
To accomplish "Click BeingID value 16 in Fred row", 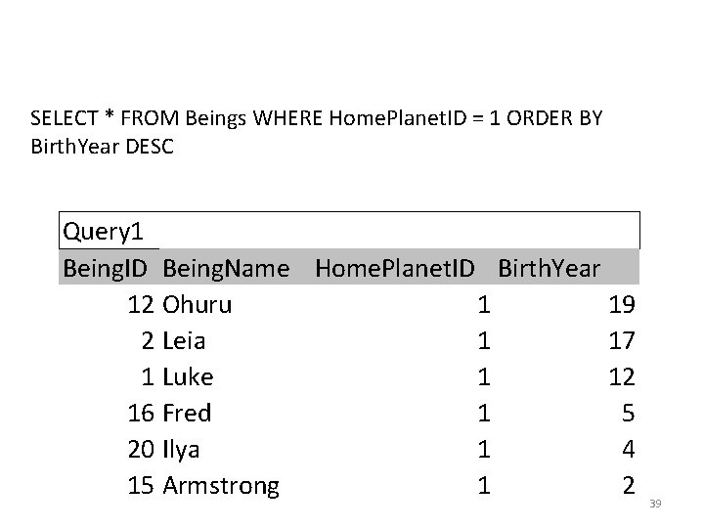I will [x=141, y=413].
